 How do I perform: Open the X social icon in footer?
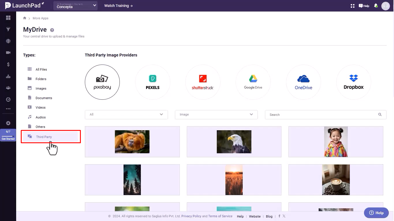pos(284,216)
